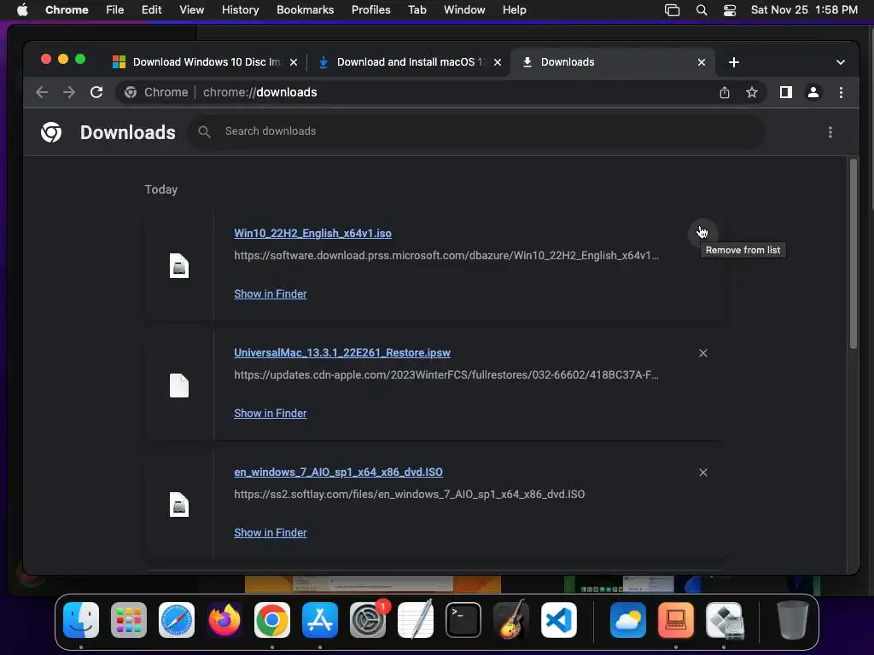The width and height of the screenshot is (874, 655).
Task: Launch Visual Studio Code from the Dock
Action: pos(559,620)
